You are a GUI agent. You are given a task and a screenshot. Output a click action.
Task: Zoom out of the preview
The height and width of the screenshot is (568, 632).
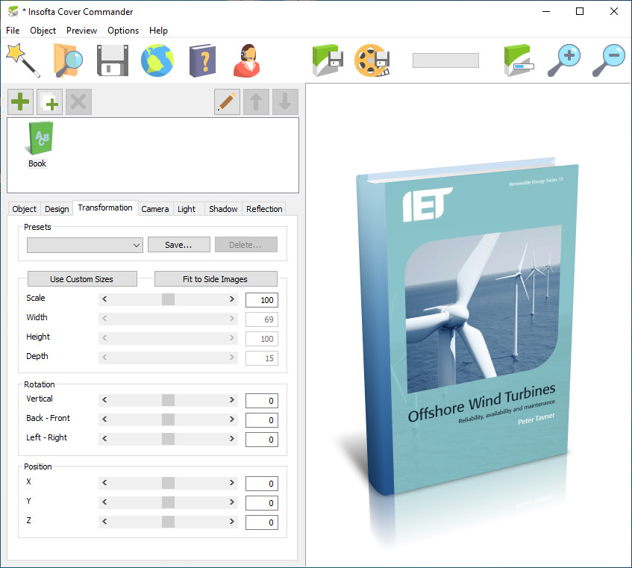tap(608, 60)
